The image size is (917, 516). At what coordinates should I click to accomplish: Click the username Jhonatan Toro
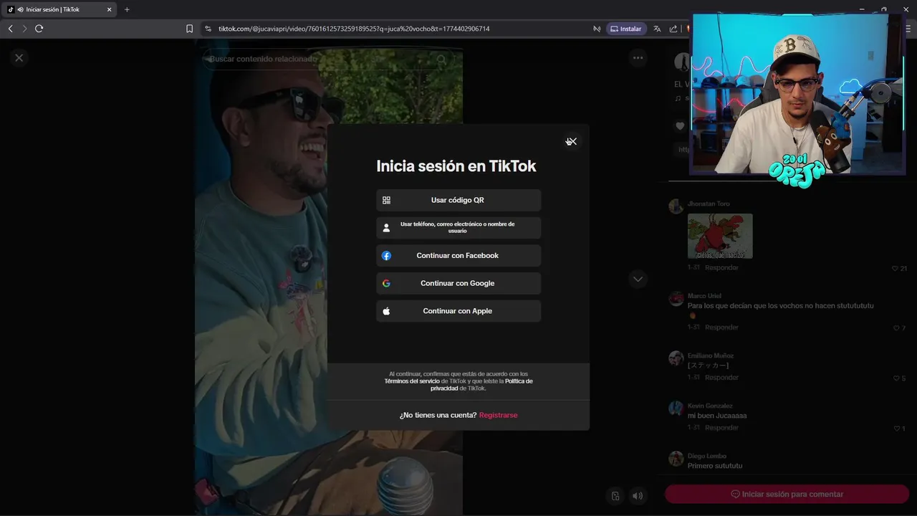tap(709, 204)
